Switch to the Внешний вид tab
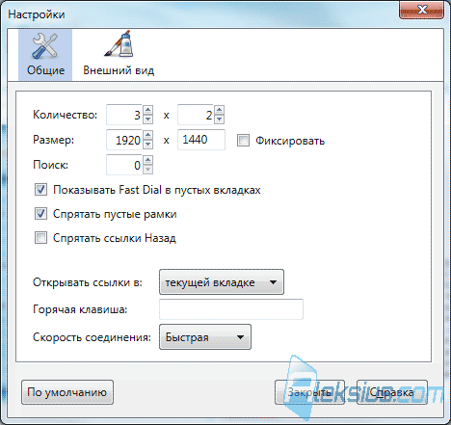451x425 pixels. (x=119, y=54)
